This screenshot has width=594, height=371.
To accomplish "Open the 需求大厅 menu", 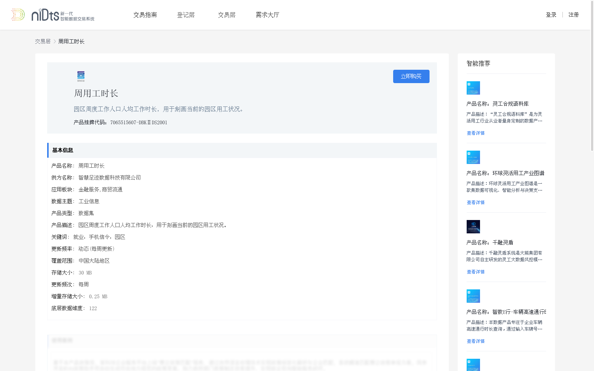I will click(267, 15).
